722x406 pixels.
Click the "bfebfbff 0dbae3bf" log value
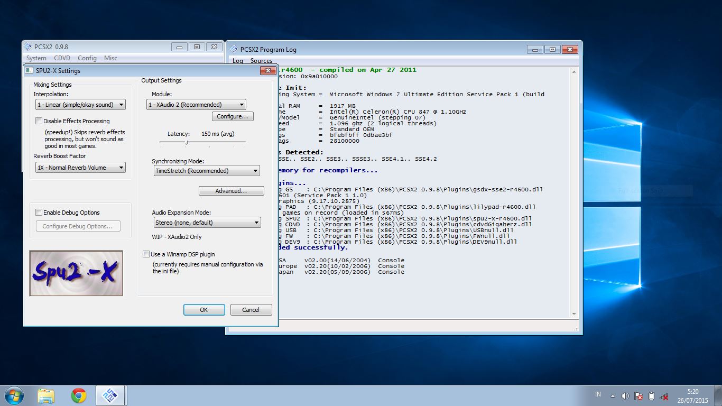click(x=361, y=135)
